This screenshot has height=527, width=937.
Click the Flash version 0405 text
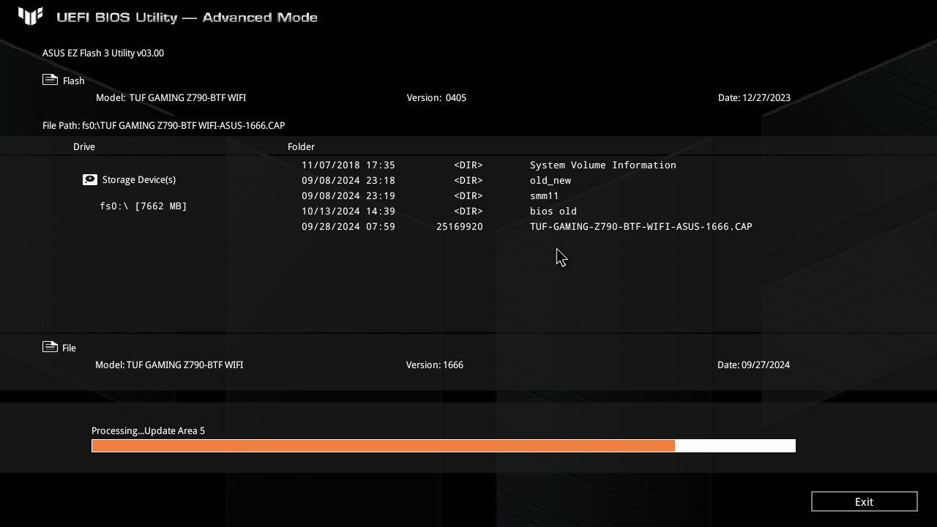point(436,97)
